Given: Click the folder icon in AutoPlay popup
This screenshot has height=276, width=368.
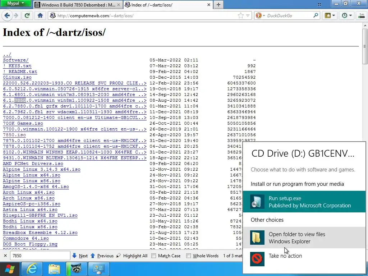Looking at the screenshot, I should [257, 238].
